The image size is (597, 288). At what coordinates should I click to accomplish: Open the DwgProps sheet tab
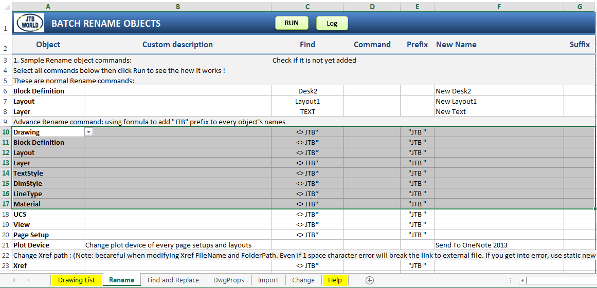pyautogui.click(x=229, y=280)
